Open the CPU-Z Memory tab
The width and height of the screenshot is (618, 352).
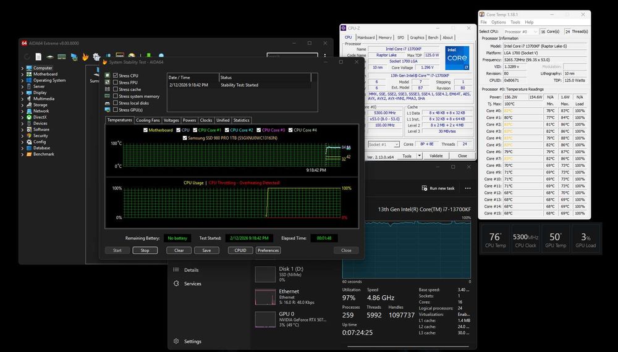click(x=385, y=38)
